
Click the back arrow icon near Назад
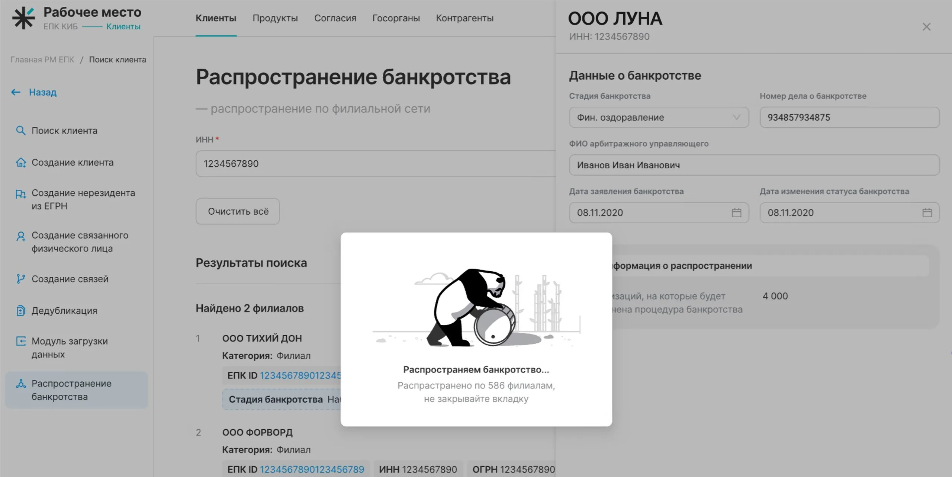point(16,92)
